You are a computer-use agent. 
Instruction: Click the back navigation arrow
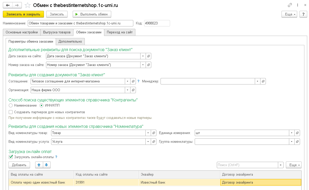click(8, 5)
